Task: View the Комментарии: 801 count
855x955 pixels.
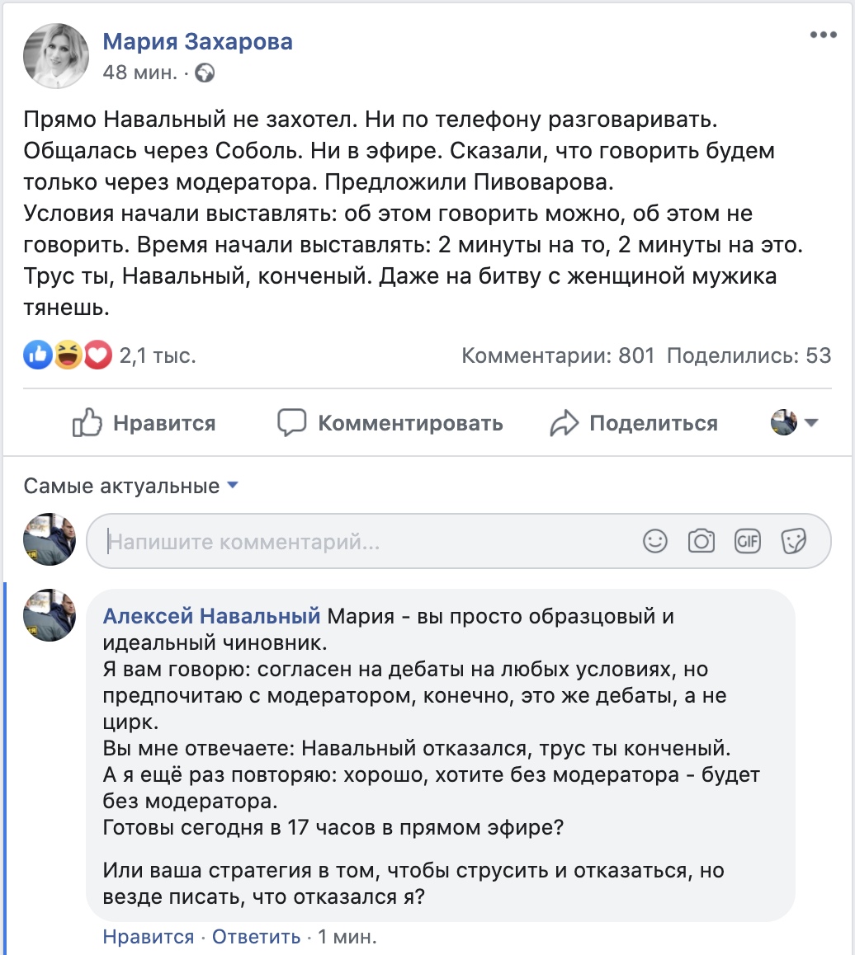Action: [x=557, y=355]
